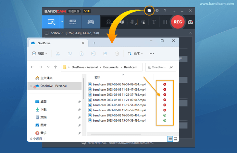Open 下载 downloads in sidebar
Viewport: 237px width, 153px height.
[41, 109]
